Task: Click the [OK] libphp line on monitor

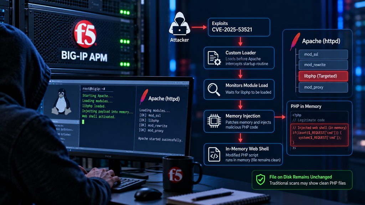Action: pyautogui.click(x=149, y=120)
